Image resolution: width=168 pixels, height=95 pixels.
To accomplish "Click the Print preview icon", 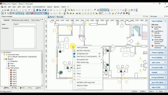I will click(14, 10).
